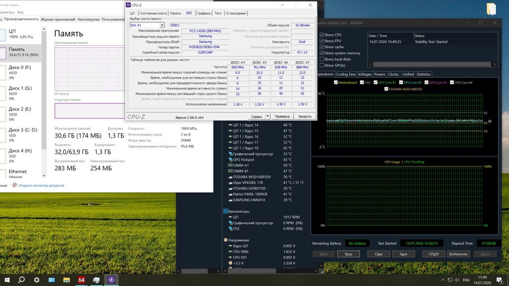509x286 pixels.
Task: Open the Сервис dropdown arrow in CPU-Z
Action: click(x=268, y=116)
